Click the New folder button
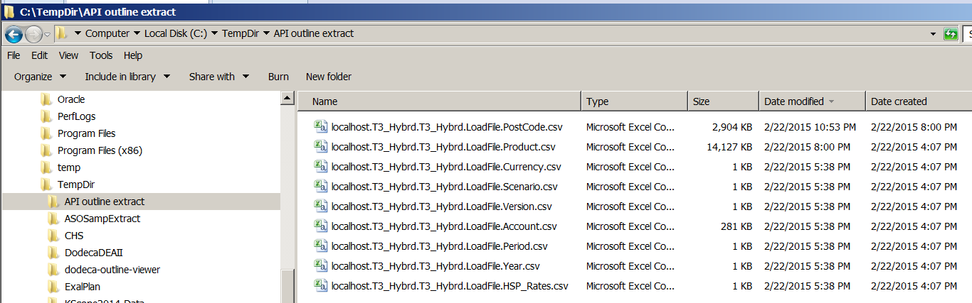Viewport: 972px width, 303px height. [329, 77]
